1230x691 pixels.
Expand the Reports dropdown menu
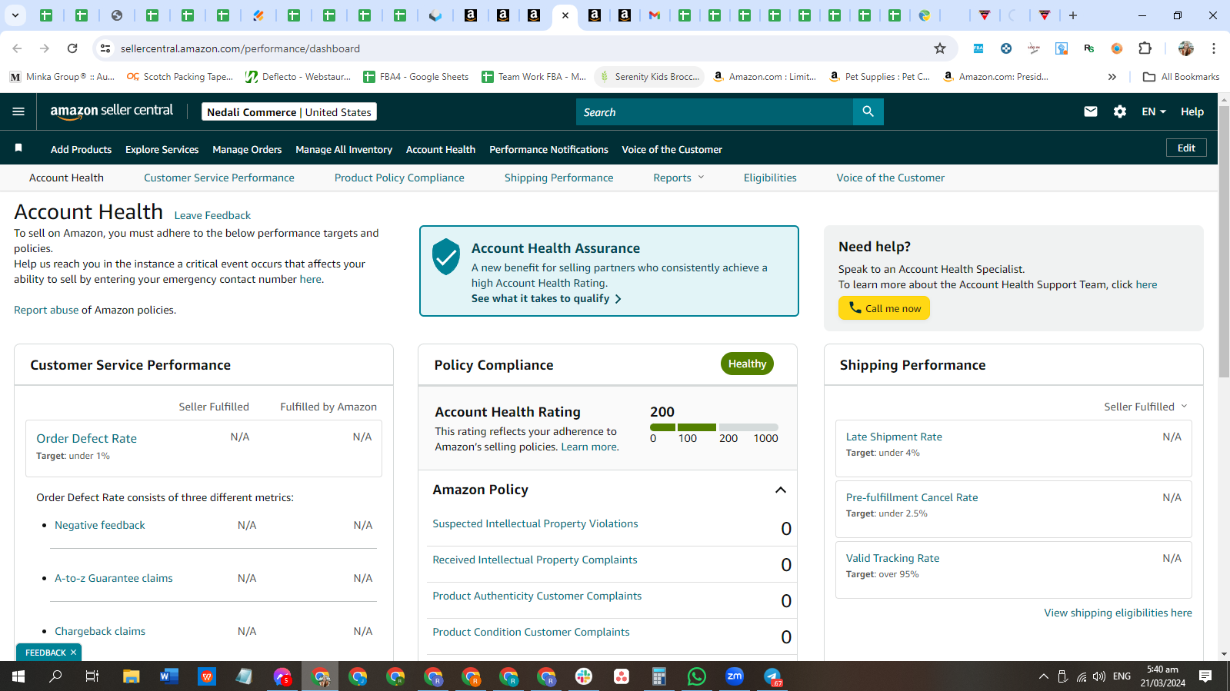pyautogui.click(x=678, y=178)
